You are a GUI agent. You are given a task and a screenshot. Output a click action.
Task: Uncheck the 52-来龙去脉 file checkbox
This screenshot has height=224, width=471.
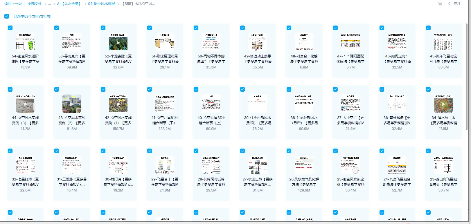point(103,28)
